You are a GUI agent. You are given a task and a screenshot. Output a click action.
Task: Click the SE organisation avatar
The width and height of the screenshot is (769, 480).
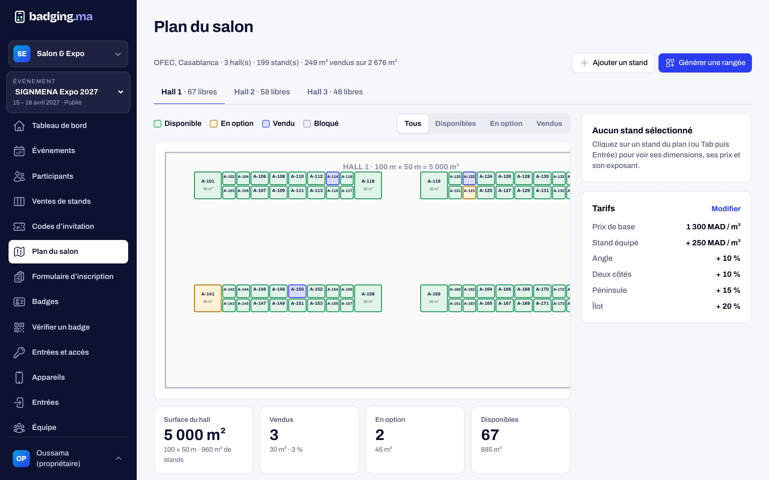(22, 54)
